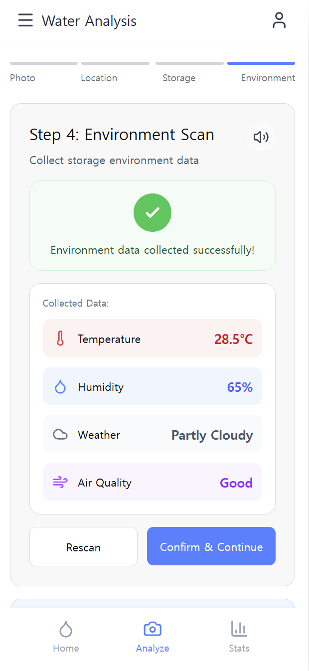309x671 pixels.
Task: Click the Partly Cloudy weather value
Action: click(212, 435)
